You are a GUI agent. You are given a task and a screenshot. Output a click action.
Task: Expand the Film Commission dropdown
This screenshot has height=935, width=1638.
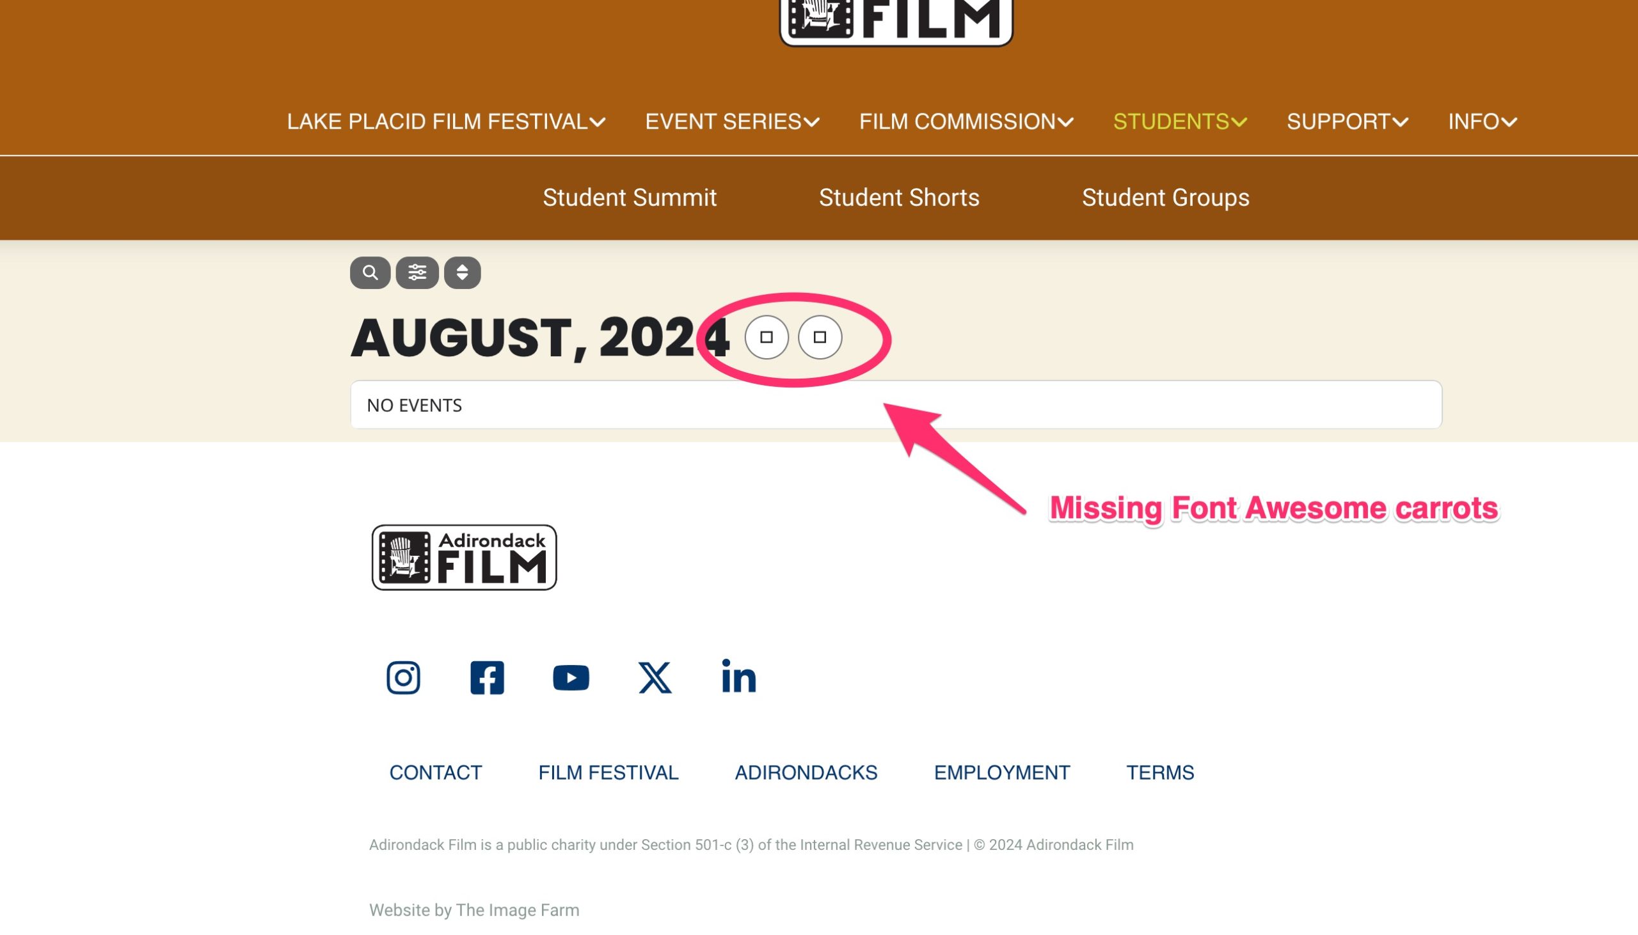[x=966, y=122]
